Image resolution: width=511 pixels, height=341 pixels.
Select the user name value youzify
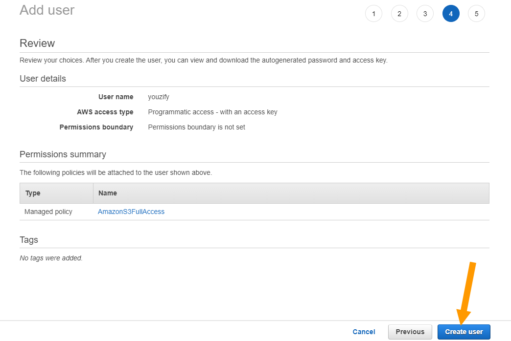tap(159, 97)
